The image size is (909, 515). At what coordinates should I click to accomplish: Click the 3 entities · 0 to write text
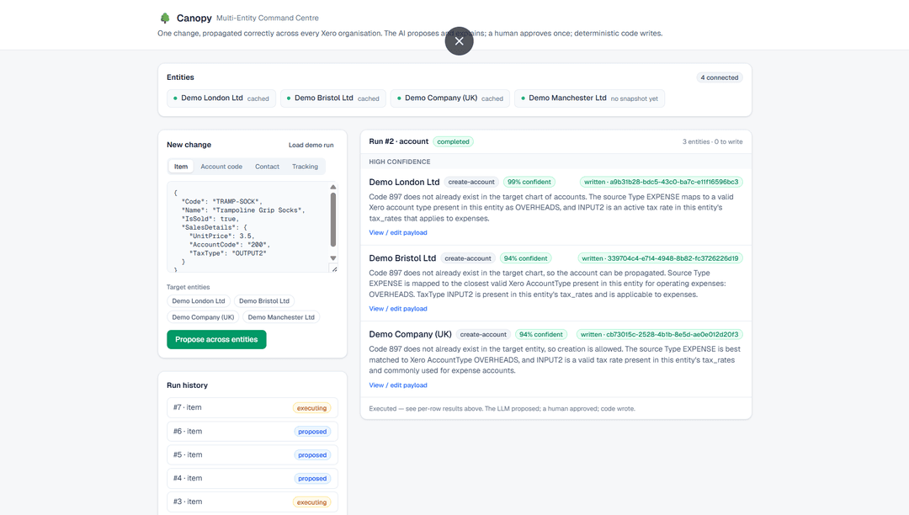713,142
